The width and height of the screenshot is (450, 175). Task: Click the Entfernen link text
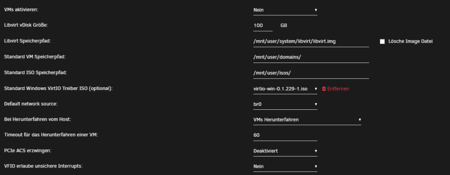tap(338, 89)
